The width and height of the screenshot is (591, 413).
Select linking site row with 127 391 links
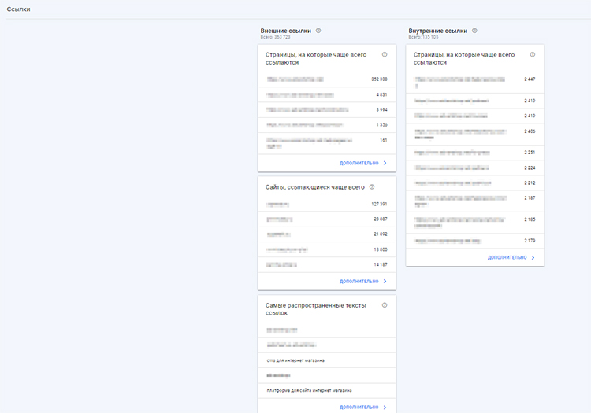[x=326, y=205]
